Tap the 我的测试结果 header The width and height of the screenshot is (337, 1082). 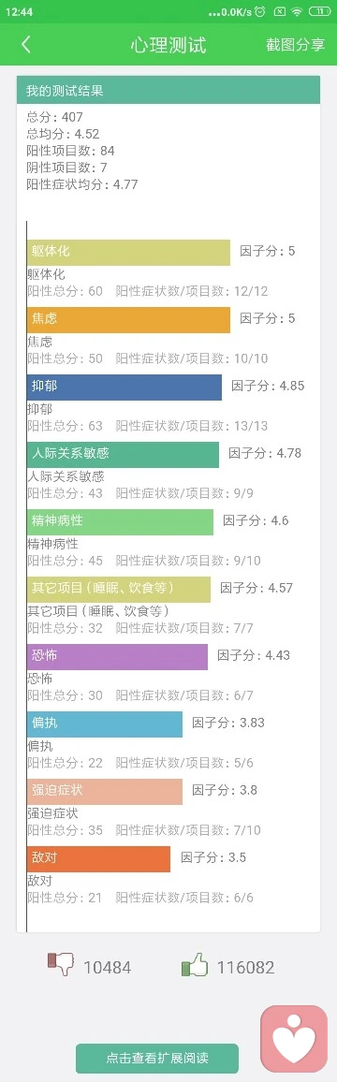click(x=168, y=91)
